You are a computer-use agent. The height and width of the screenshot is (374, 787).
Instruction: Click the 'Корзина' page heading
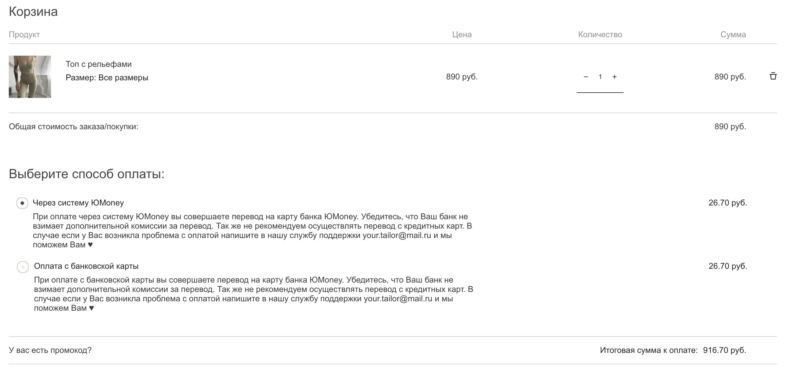pos(33,12)
